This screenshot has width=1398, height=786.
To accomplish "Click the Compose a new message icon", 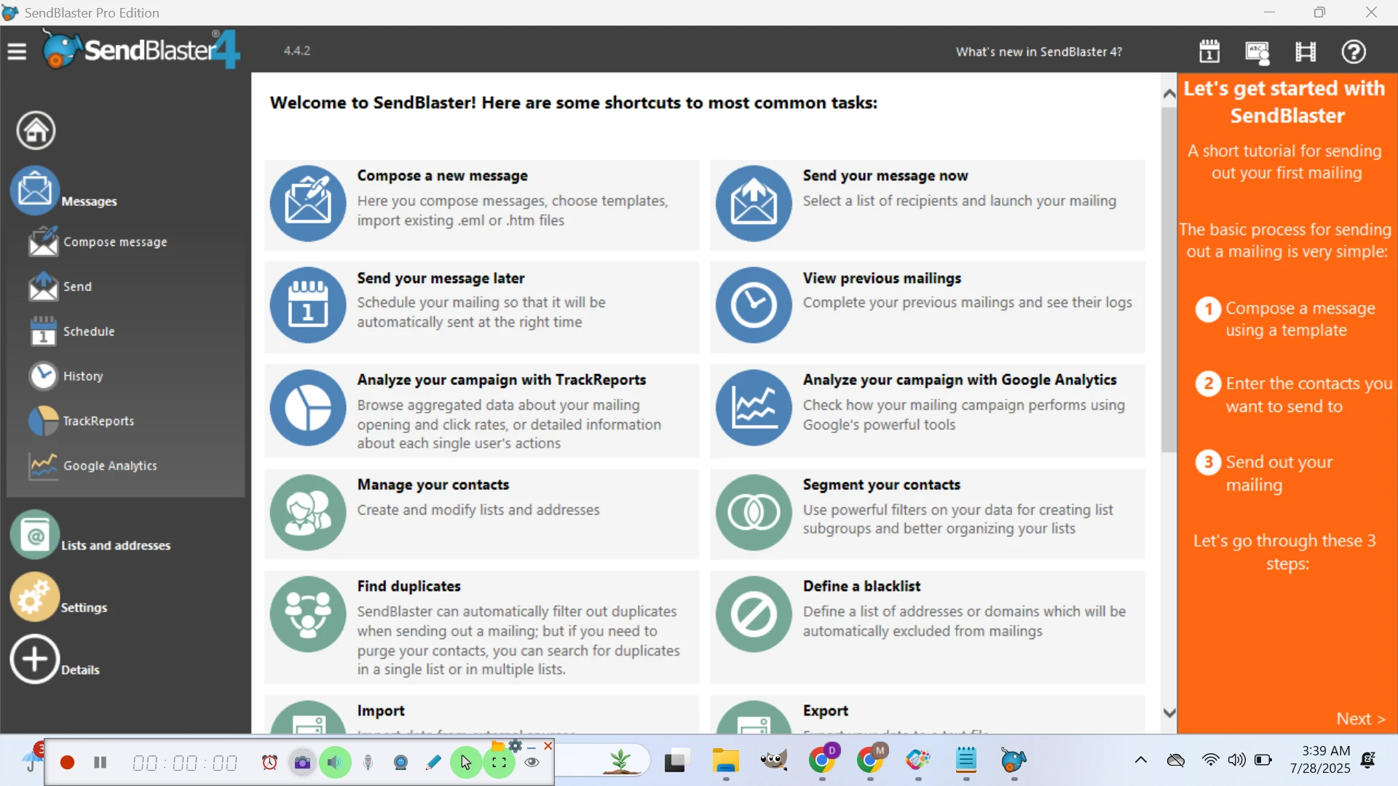I will (x=308, y=203).
